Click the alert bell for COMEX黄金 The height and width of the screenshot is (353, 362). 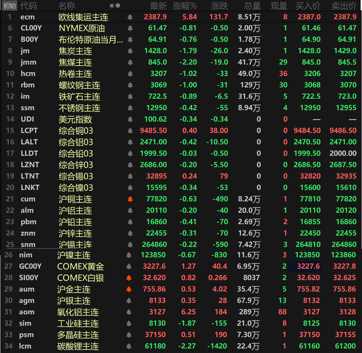pos(129,267)
